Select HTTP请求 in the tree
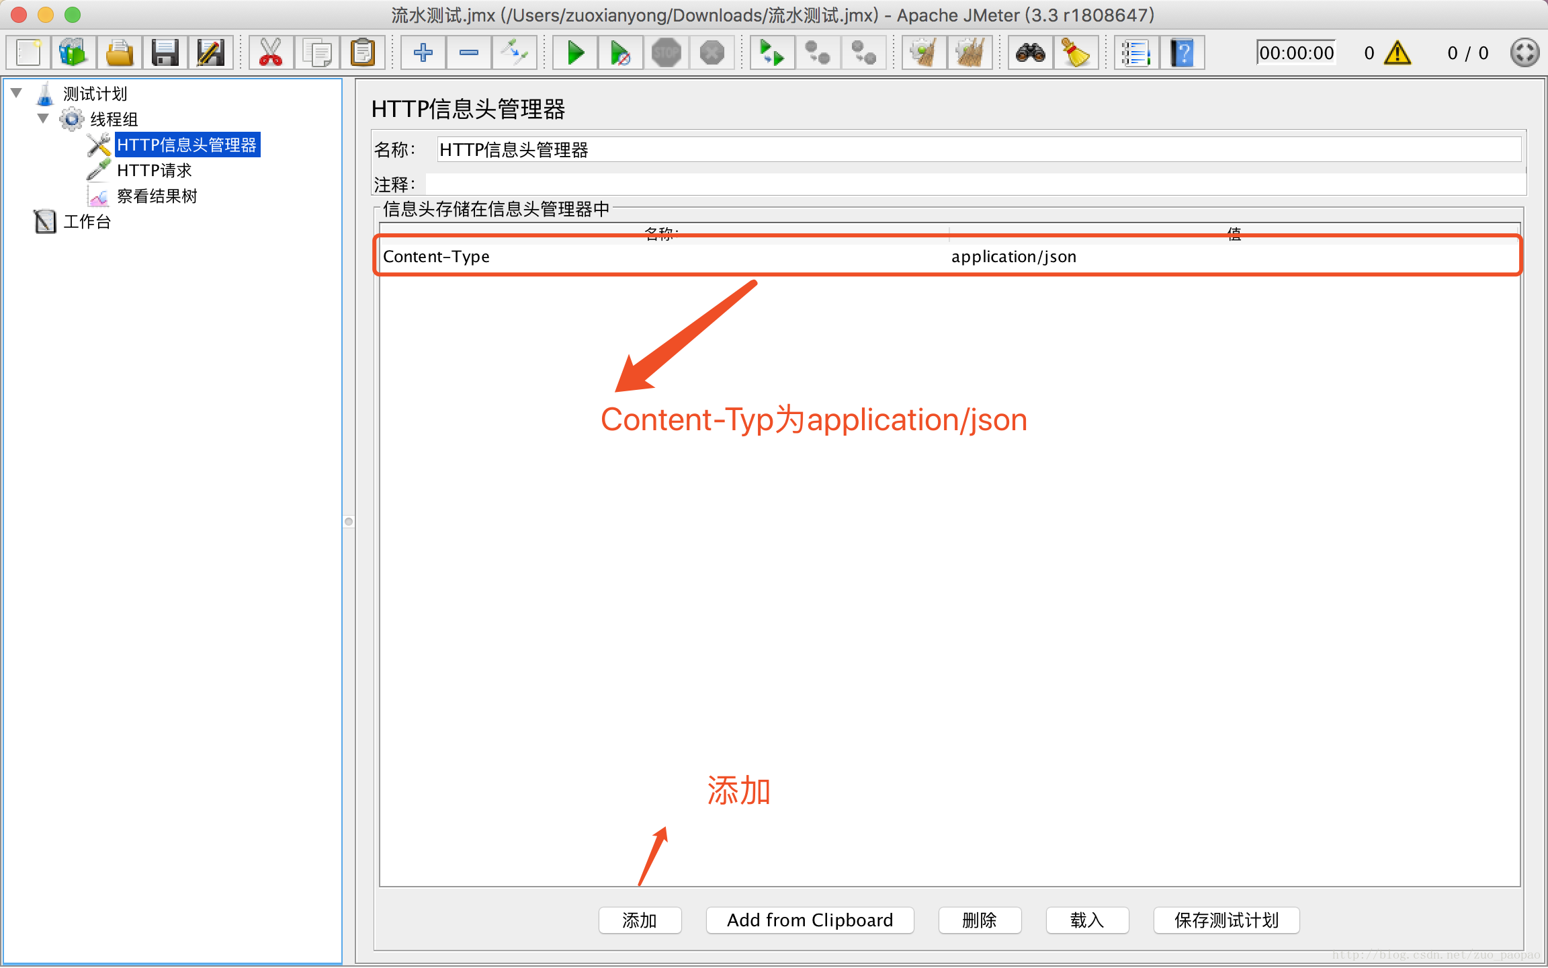Screen dimensions: 1548x968 coord(154,171)
